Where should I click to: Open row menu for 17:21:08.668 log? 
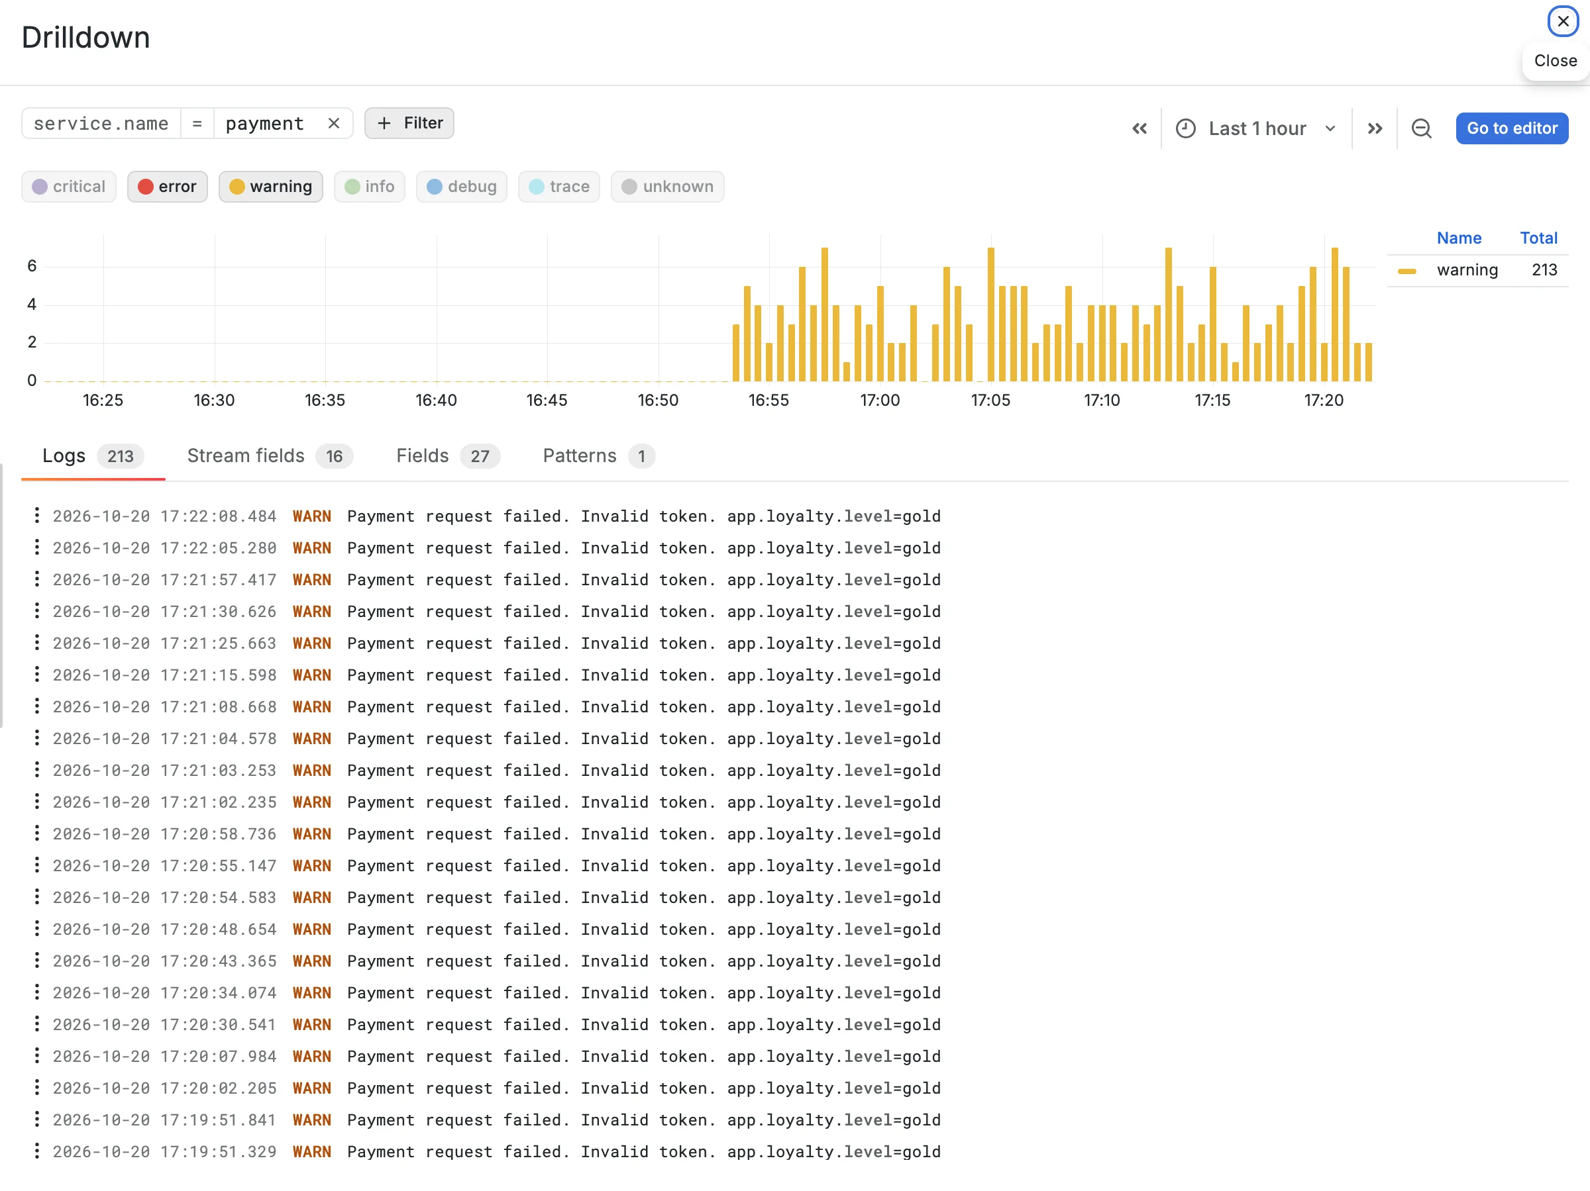pyautogui.click(x=36, y=706)
